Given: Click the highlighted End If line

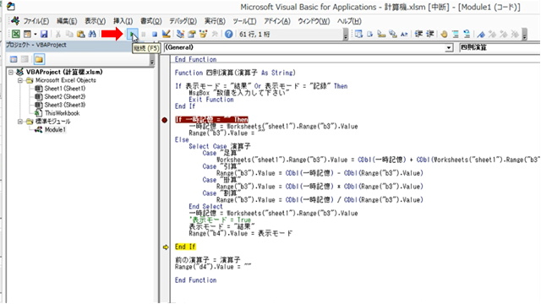Looking at the screenshot, I should [x=185, y=247].
